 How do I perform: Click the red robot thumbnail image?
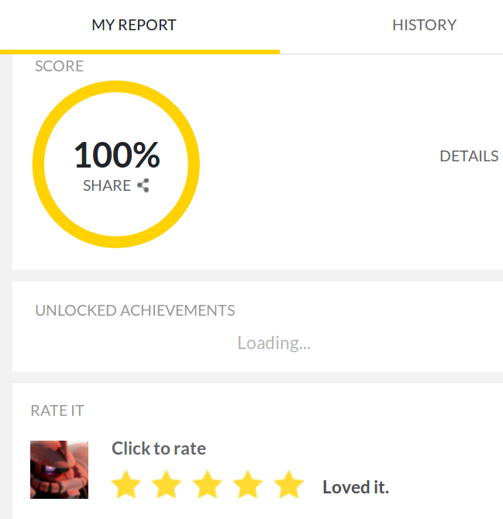coord(59,469)
